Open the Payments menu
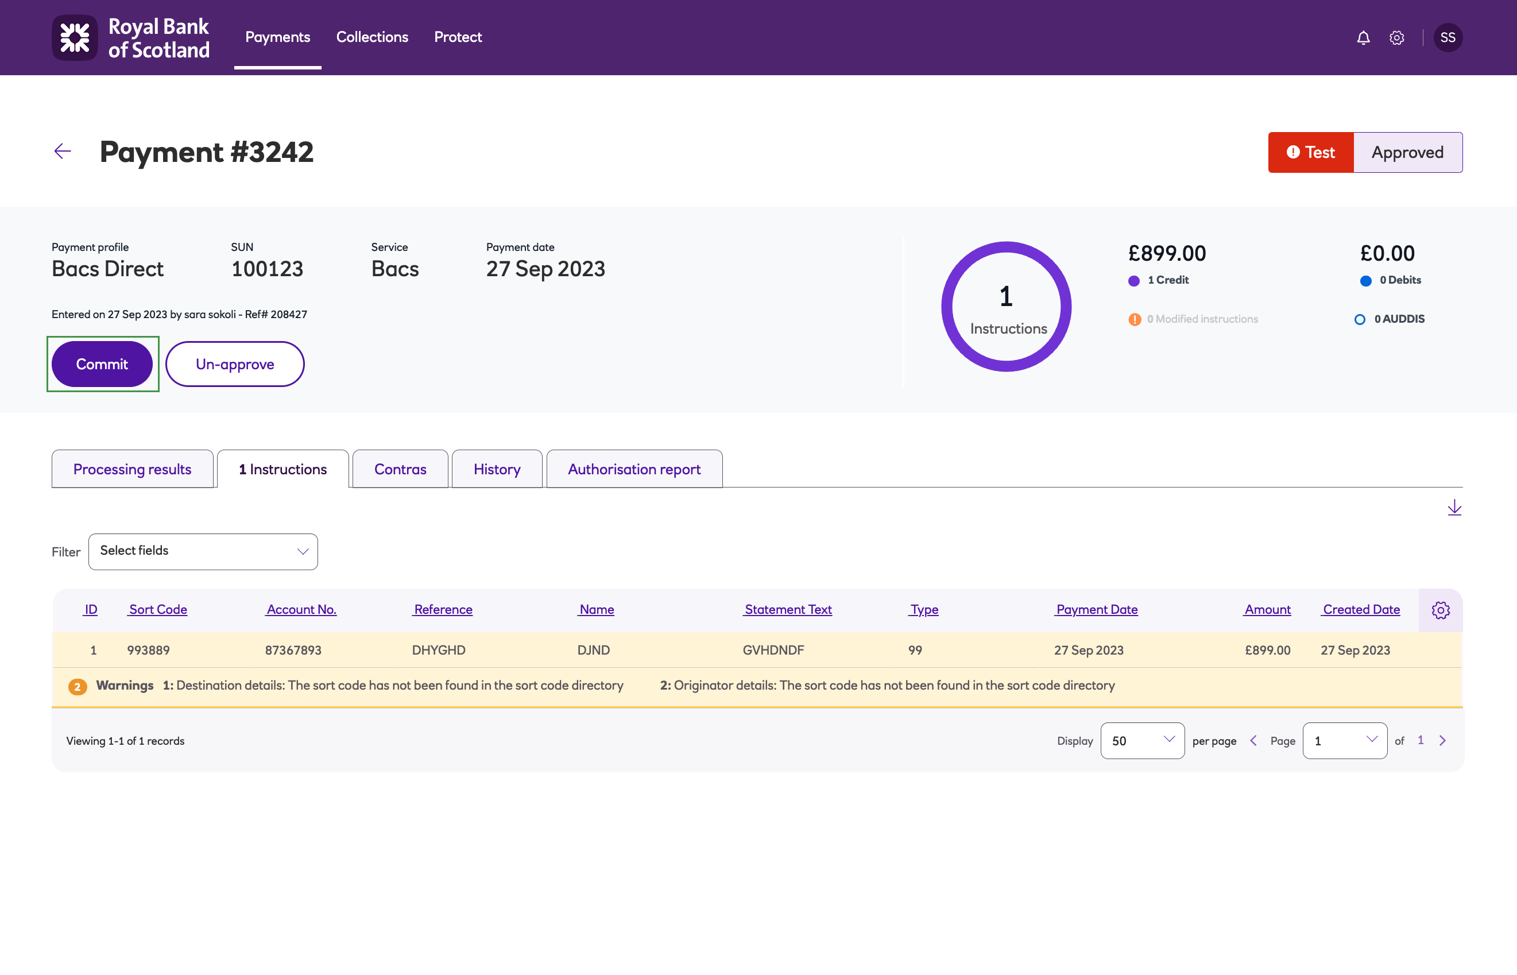Viewport: 1517px width, 975px height. point(277,37)
